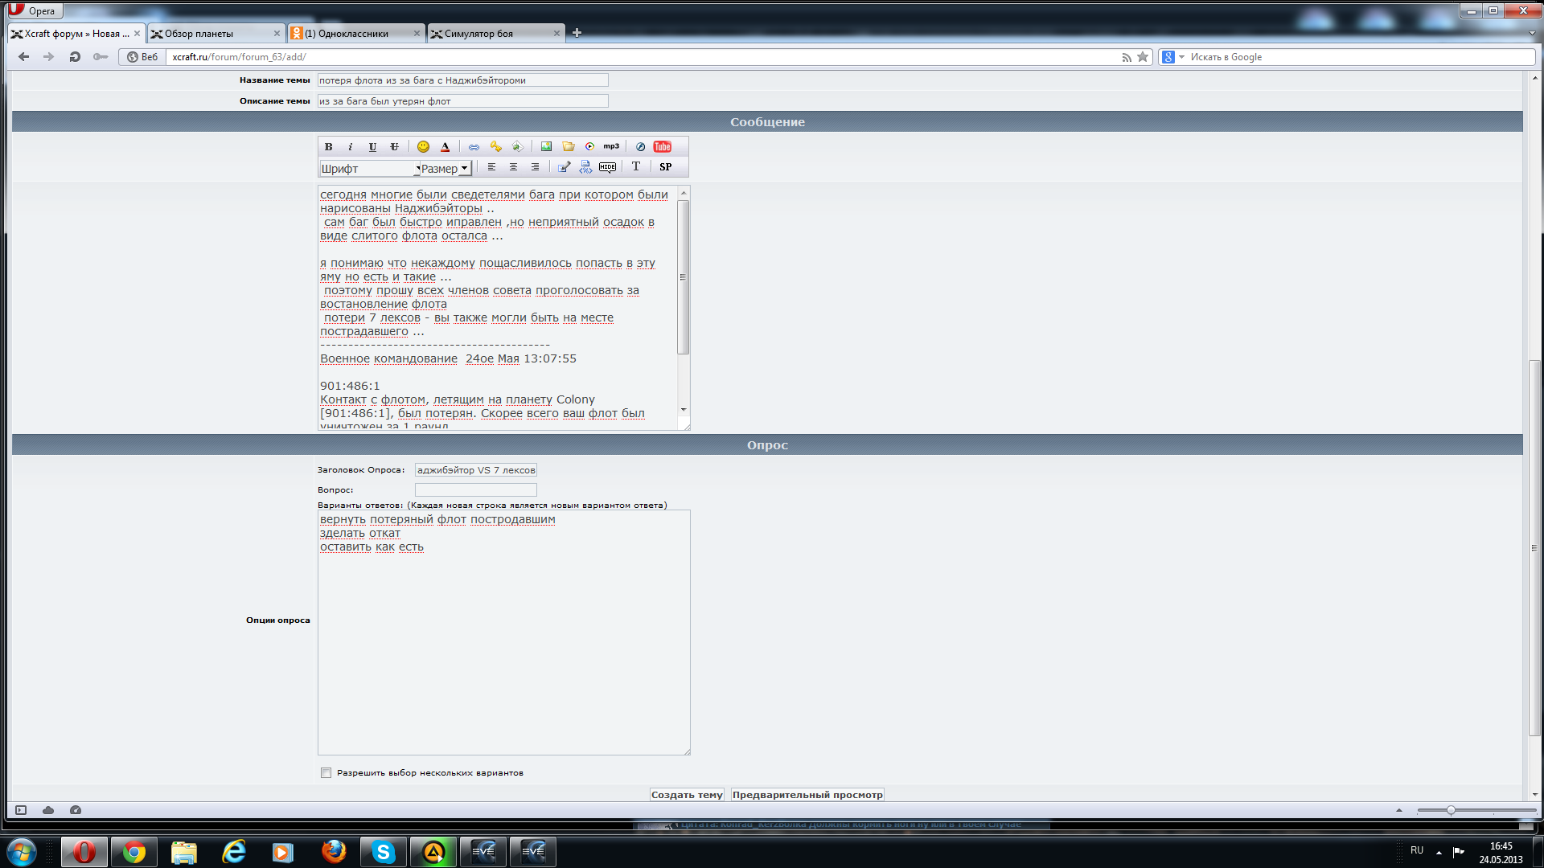Viewport: 1544px width, 868px height.
Task: Open Skype from the taskbar
Action: coord(384,852)
